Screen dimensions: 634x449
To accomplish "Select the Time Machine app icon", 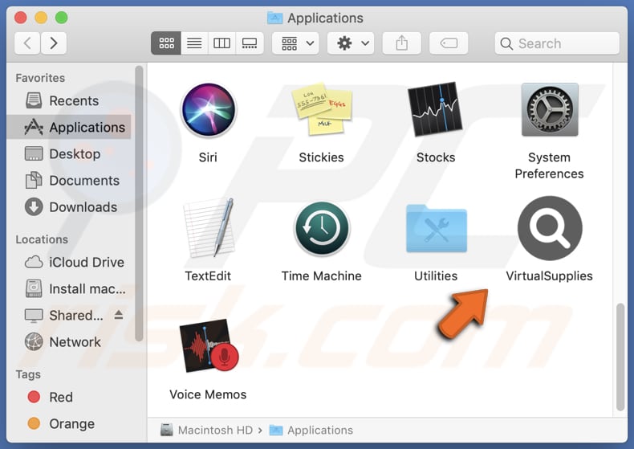I will tap(322, 229).
